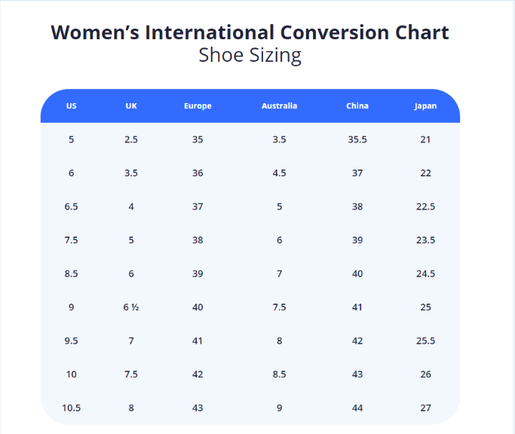Select the China column header

tap(357, 106)
